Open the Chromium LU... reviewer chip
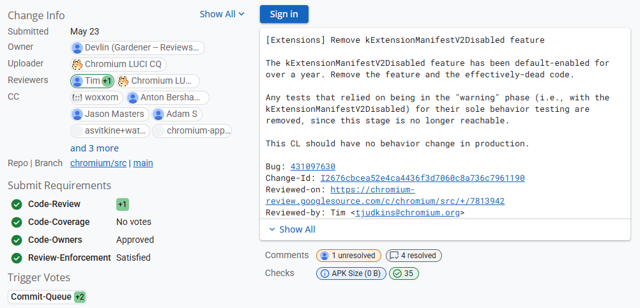 point(158,81)
